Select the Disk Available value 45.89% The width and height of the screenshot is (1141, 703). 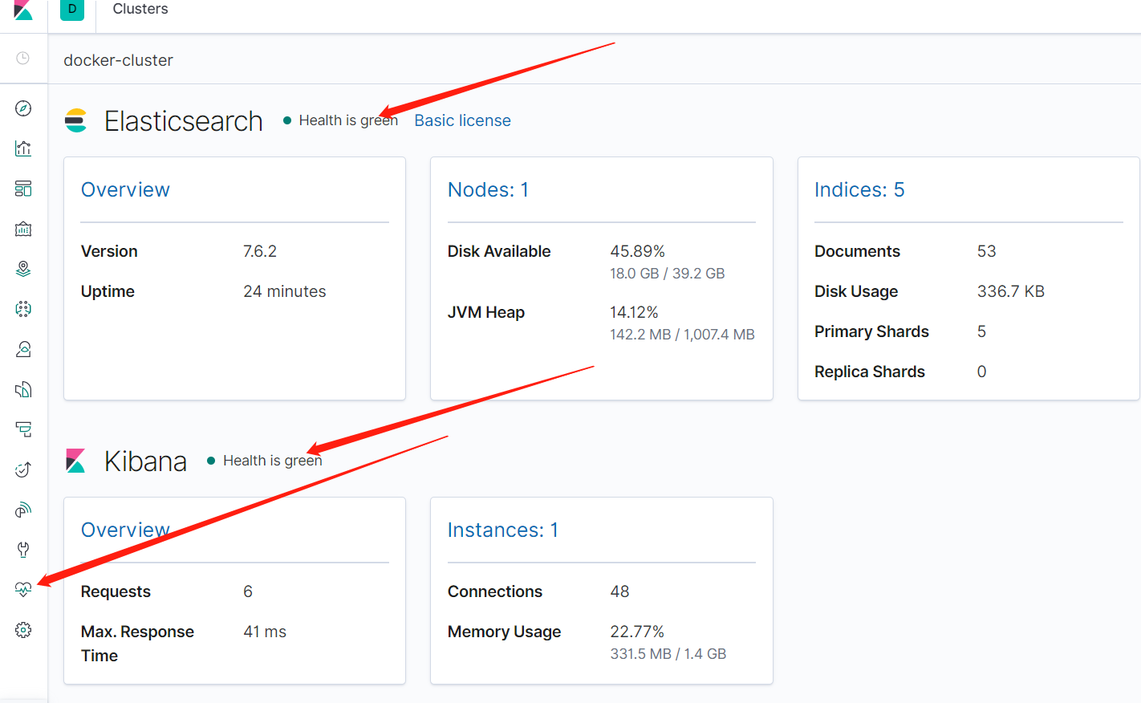pos(637,251)
